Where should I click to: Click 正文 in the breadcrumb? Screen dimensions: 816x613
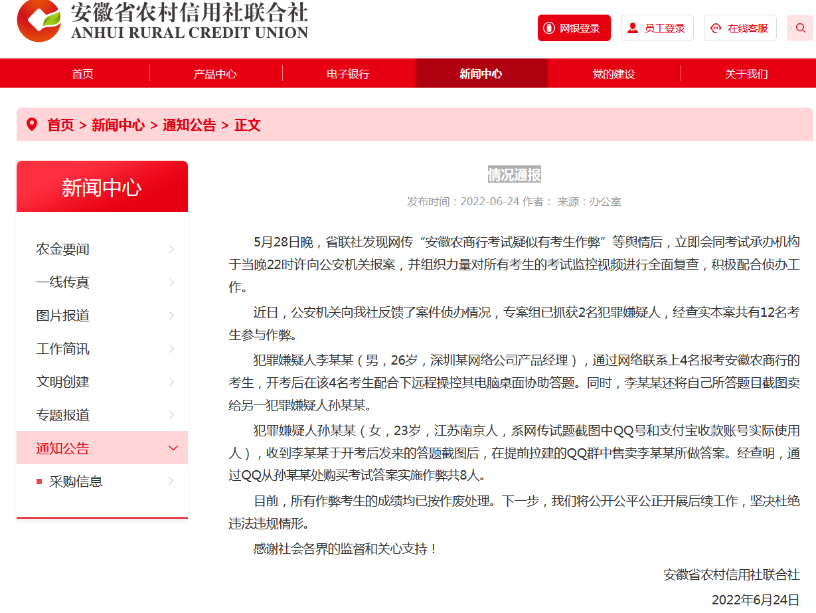[248, 125]
